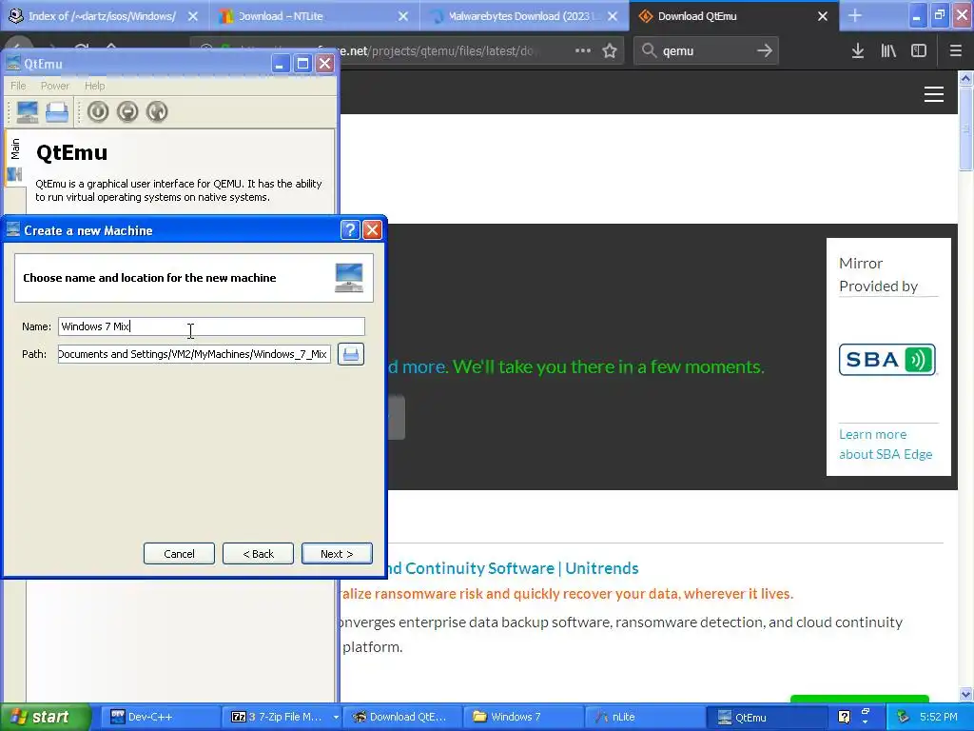Click the help question mark in wizard title bar
This screenshot has width=974, height=731.
tap(350, 230)
